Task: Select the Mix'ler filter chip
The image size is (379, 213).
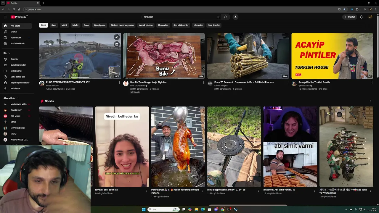Action: 76,25
